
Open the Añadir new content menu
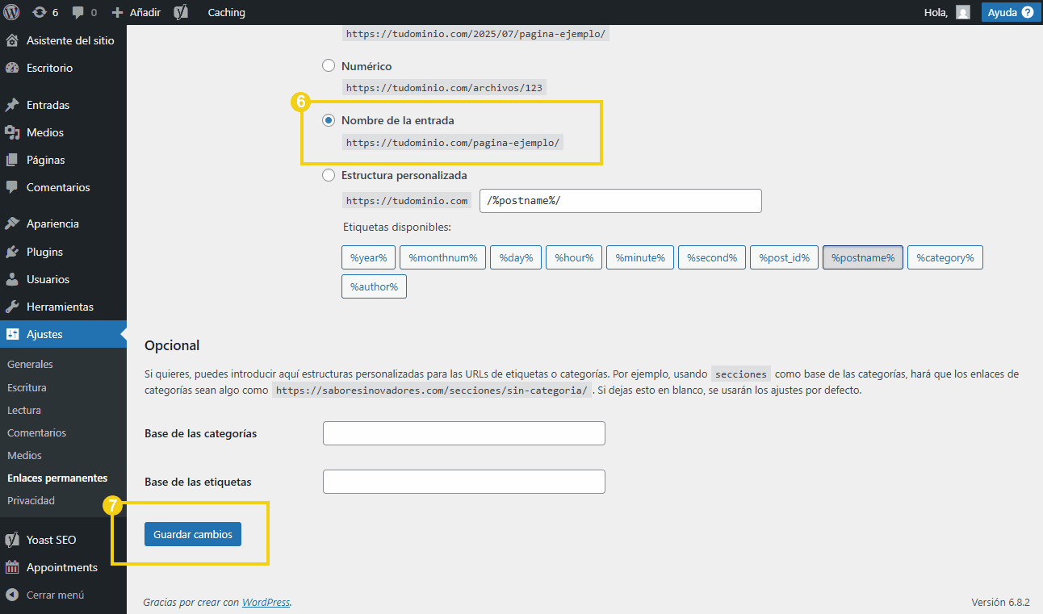coord(136,12)
